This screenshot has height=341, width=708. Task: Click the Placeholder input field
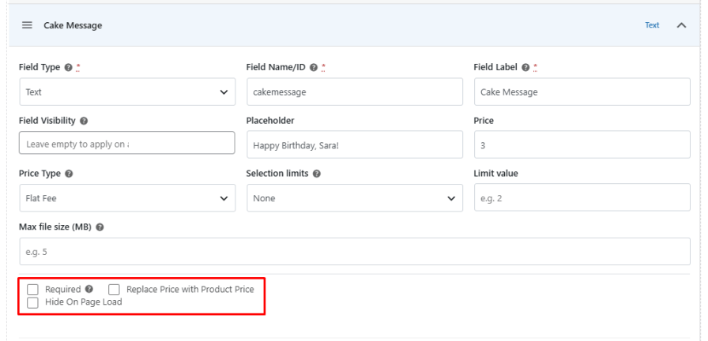[x=355, y=144]
